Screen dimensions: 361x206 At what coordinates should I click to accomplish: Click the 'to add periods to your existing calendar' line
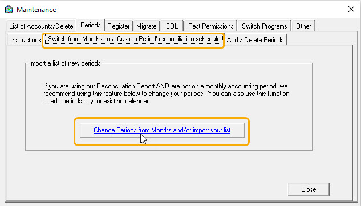[x=97, y=101]
